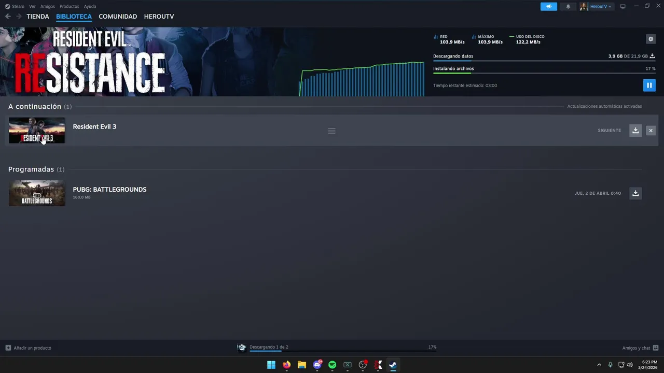The image size is (664, 373).
Task: Download PUBG: BATTLEGROUNDS update now
Action: coord(635,193)
